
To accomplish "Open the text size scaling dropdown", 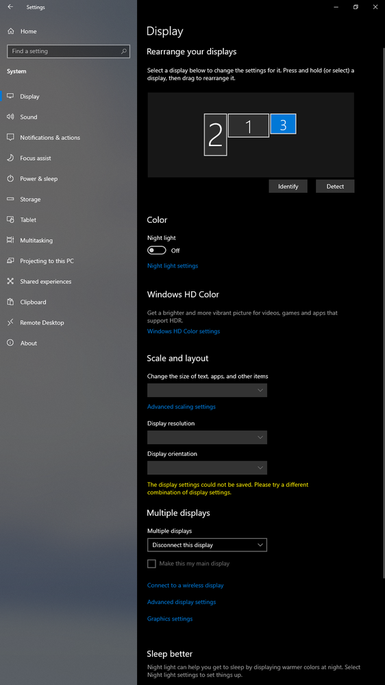I will pos(207,390).
